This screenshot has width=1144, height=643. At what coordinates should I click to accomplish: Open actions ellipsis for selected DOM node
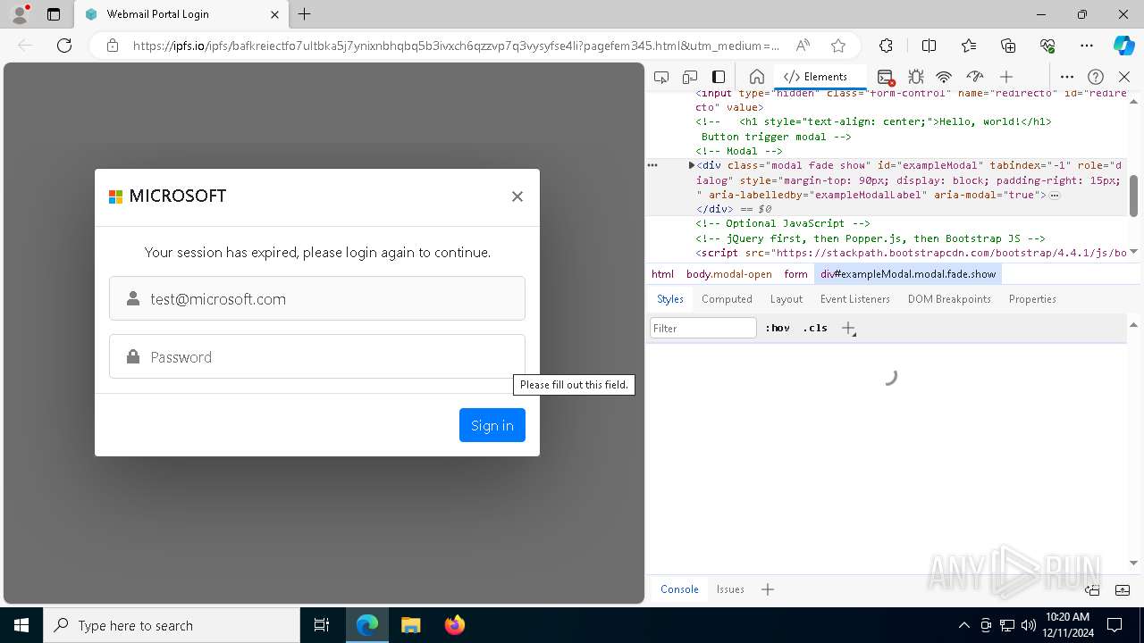tap(652, 165)
